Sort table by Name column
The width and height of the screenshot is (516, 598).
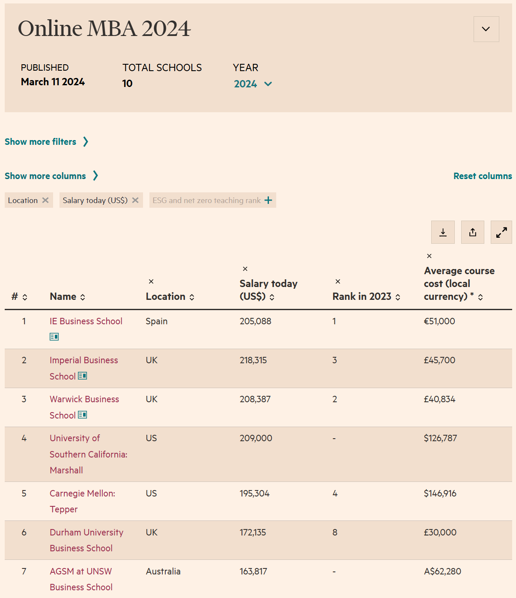click(83, 297)
